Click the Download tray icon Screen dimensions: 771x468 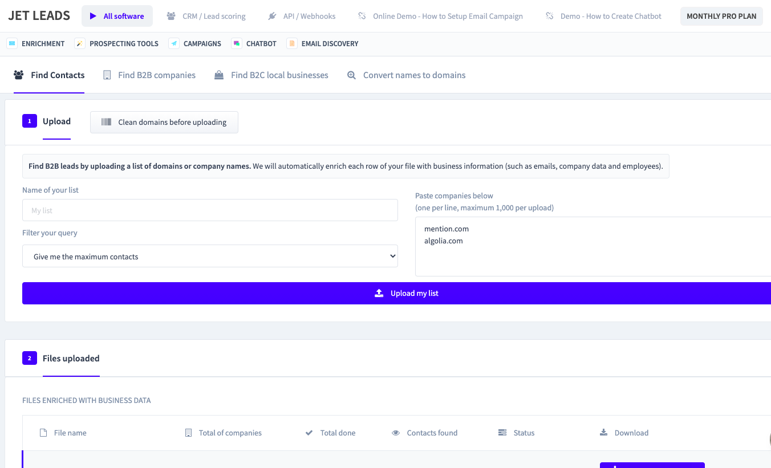click(x=604, y=433)
